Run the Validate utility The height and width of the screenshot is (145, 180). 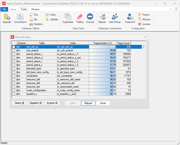[x=52, y=20]
